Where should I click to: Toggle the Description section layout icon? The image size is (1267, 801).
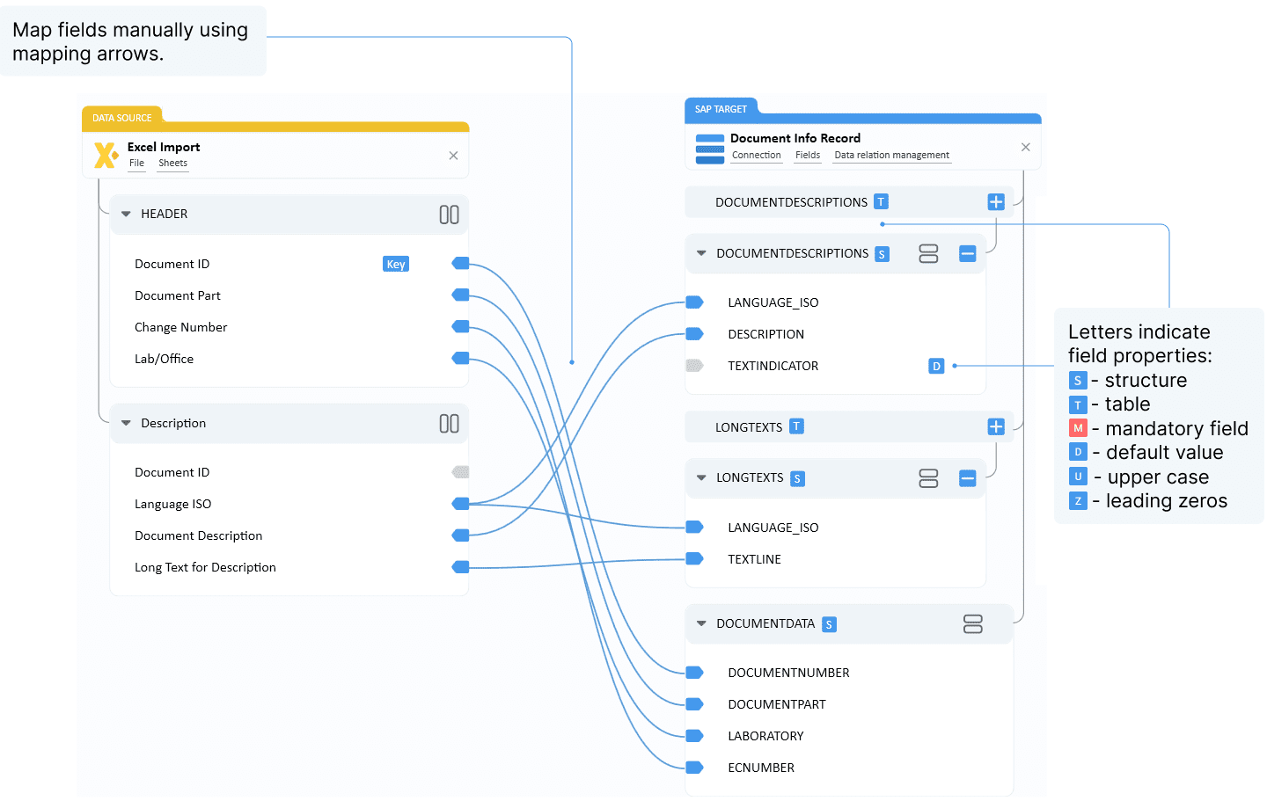[x=449, y=424]
